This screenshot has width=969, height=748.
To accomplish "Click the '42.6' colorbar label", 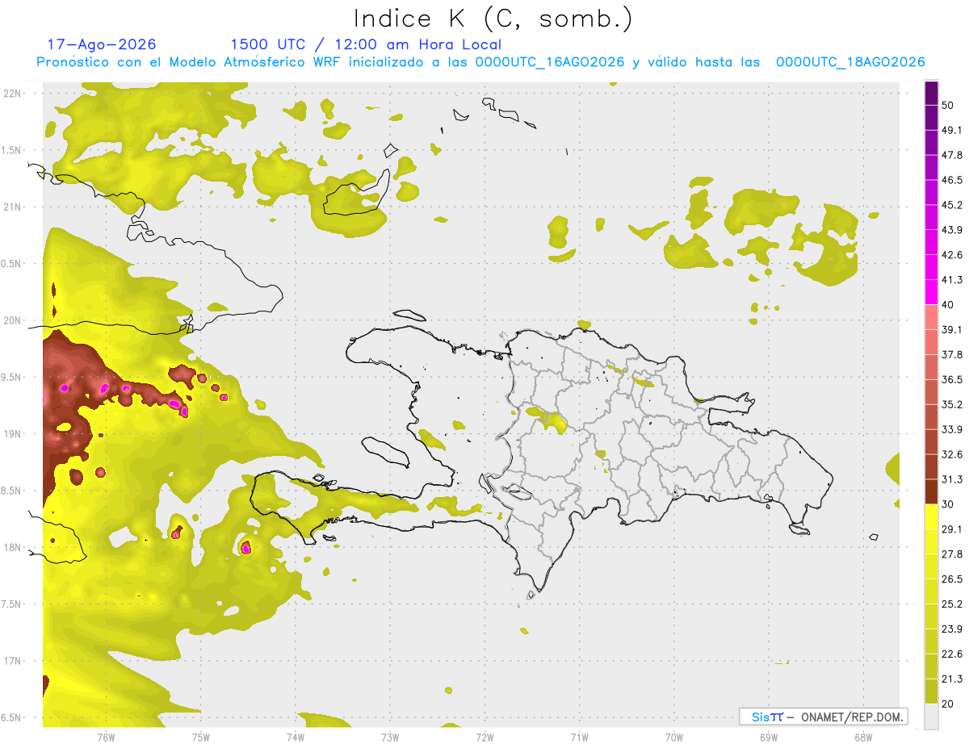I will click(952, 255).
